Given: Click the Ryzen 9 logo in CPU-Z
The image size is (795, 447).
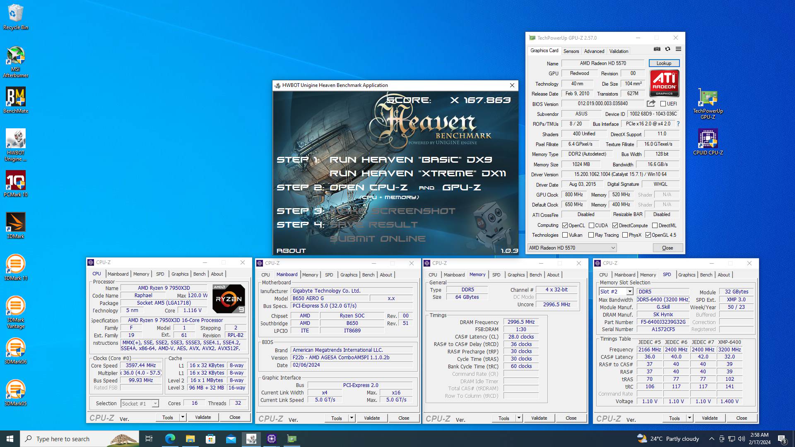Looking at the screenshot, I should pos(229,298).
